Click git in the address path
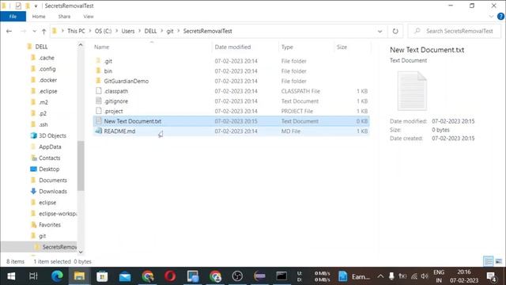 tap(170, 31)
